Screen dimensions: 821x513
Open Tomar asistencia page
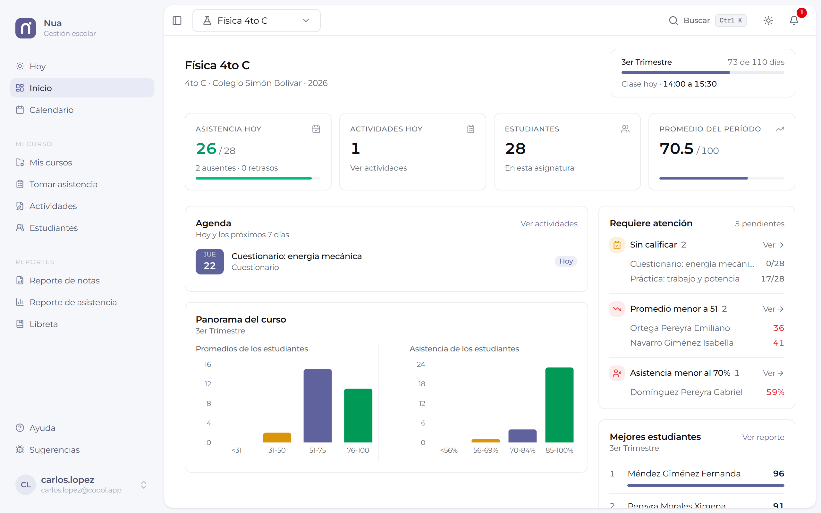point(82,184)
